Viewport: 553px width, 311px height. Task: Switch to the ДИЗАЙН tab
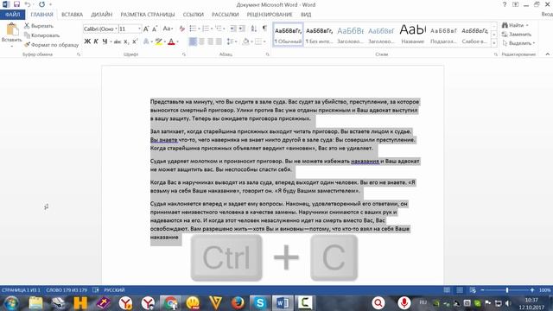tap(102, 15)
